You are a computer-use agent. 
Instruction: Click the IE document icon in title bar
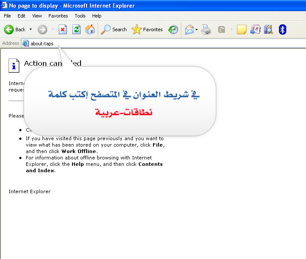4,5
